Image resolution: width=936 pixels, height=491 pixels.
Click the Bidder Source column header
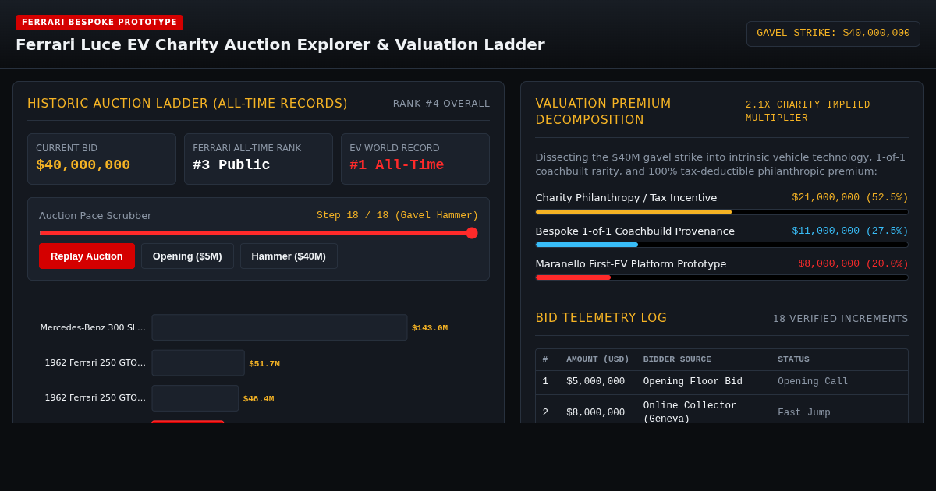click(x=677, y=359)
